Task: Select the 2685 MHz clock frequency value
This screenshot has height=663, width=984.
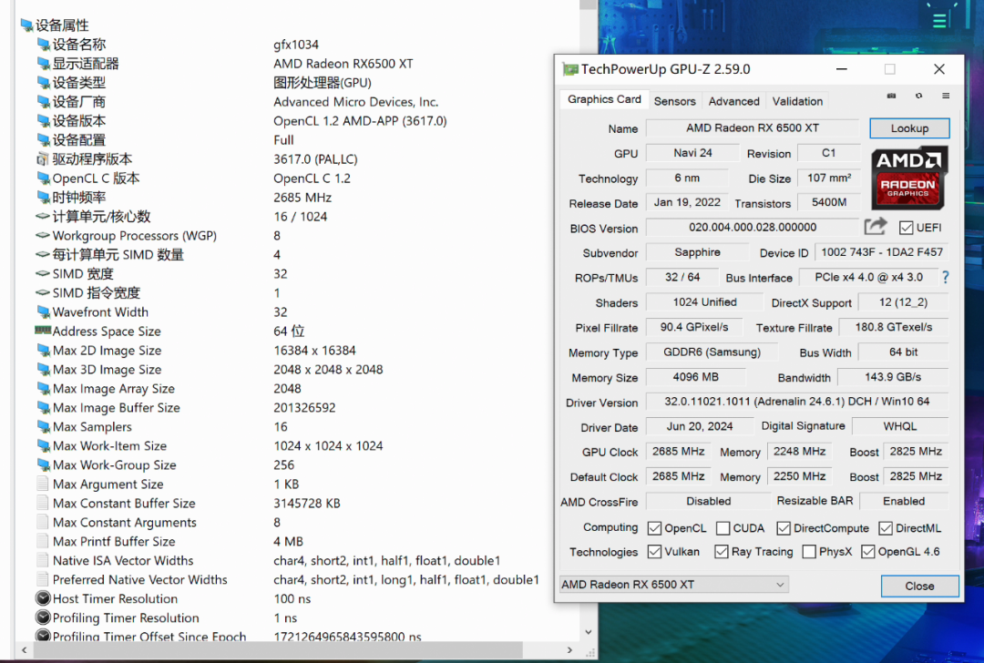Action: [302, 198]
